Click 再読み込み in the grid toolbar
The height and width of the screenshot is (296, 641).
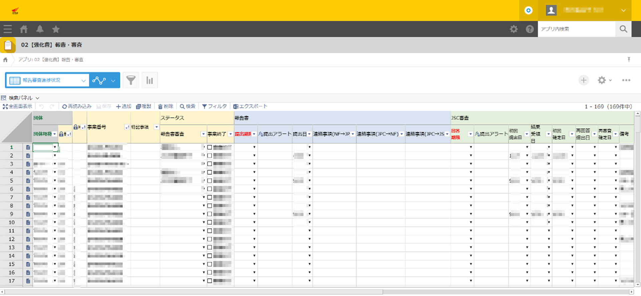(x=77, y=106)
